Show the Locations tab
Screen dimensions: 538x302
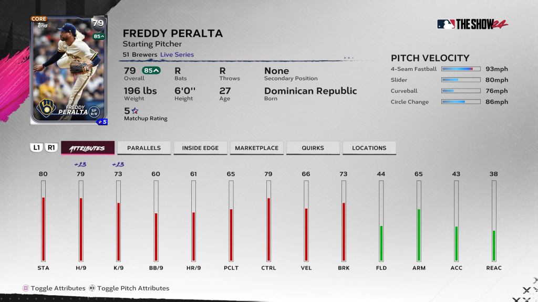369,148
